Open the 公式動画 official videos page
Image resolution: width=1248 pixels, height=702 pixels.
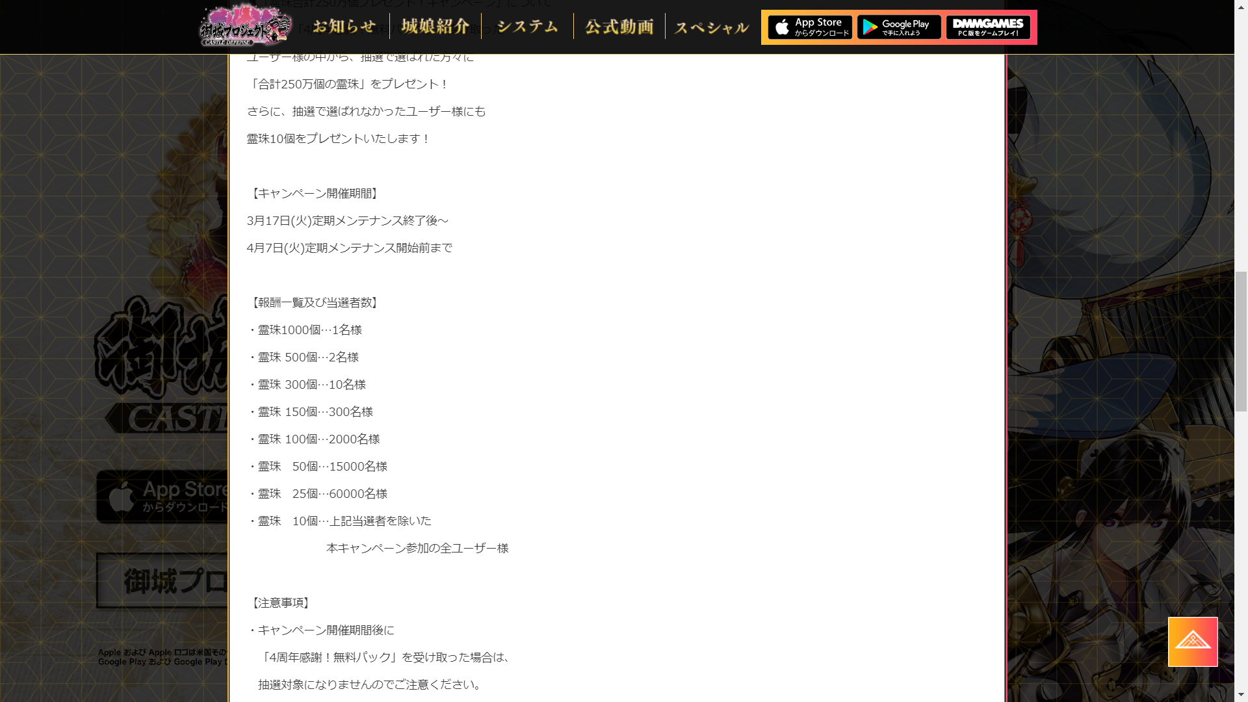pos(619,27)
